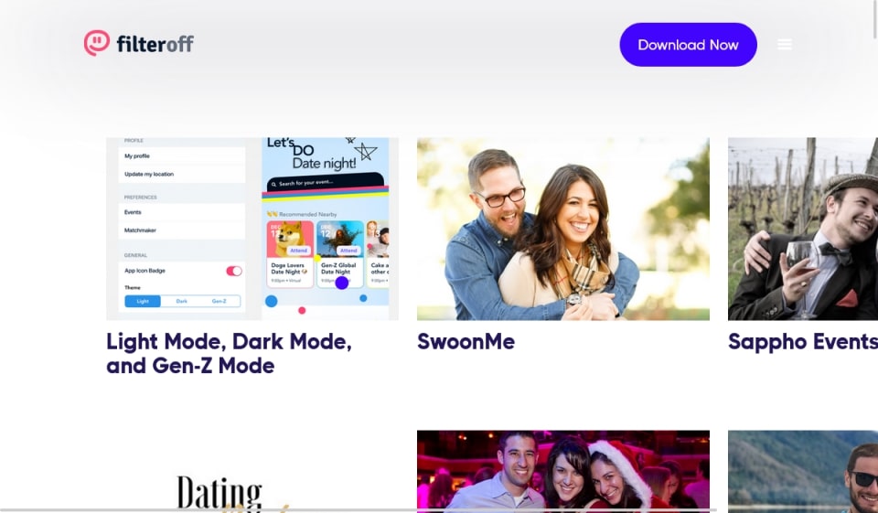The width and height of the screenshot is (878, 513).
Task: Open the SwoonMe article title
Action: 466,342
